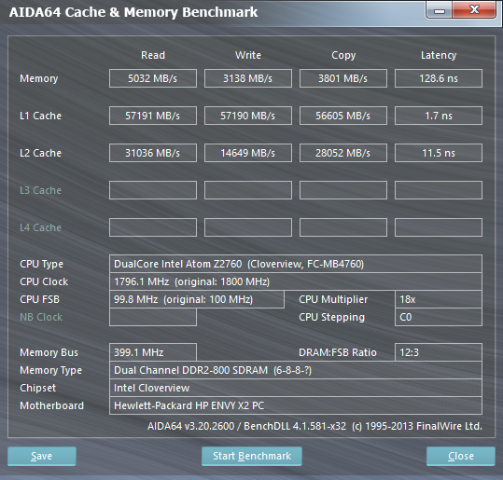Click the empty L3 Cache Read field
Image resolution: width=503 pixels, height=480 pixels.
(x=153, y=190)
